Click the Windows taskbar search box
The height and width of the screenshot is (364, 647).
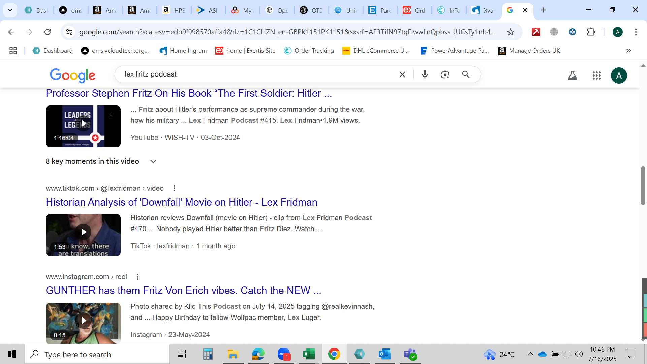(97, 354)
